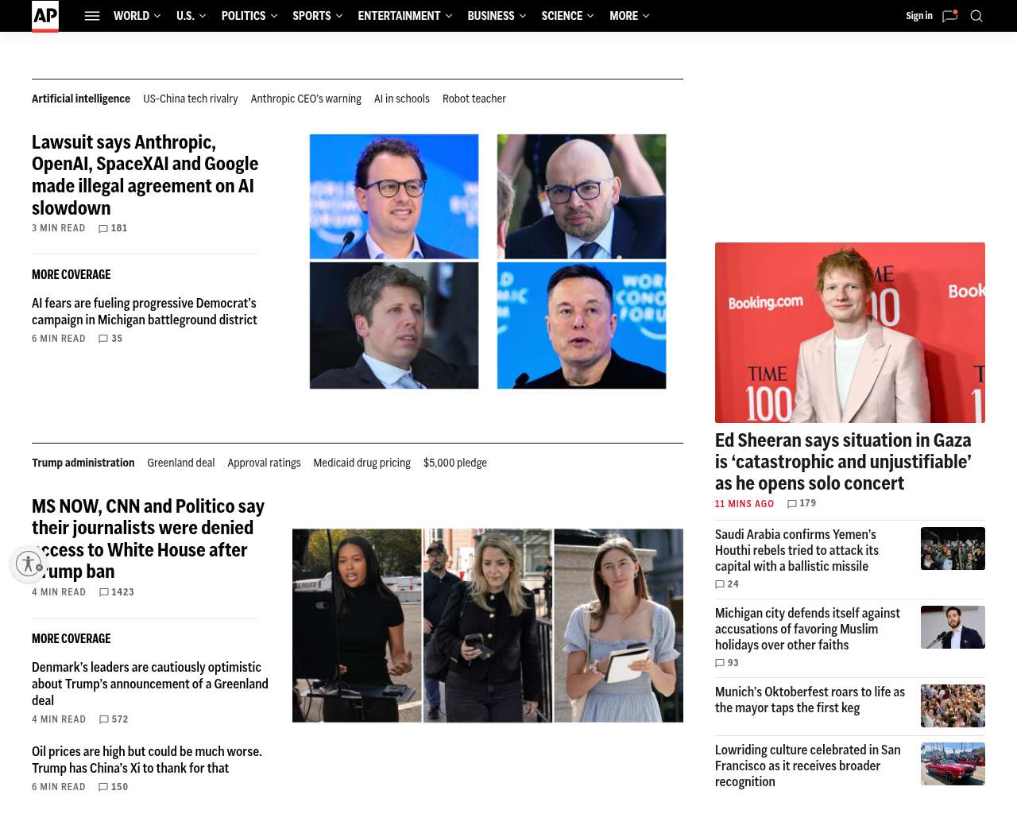Open comments icon for Ed Sheeran story
Viewport: 1017px width, 814px height.
tap(792, 504)
